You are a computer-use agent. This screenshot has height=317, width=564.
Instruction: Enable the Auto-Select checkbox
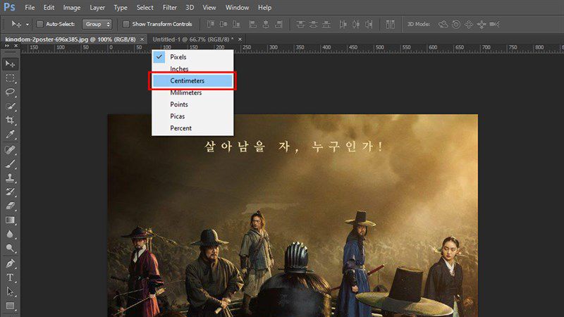40,24
